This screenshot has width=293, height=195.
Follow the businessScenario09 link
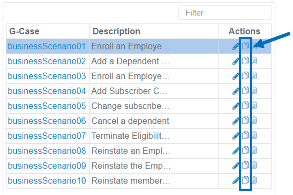[47, 166]
